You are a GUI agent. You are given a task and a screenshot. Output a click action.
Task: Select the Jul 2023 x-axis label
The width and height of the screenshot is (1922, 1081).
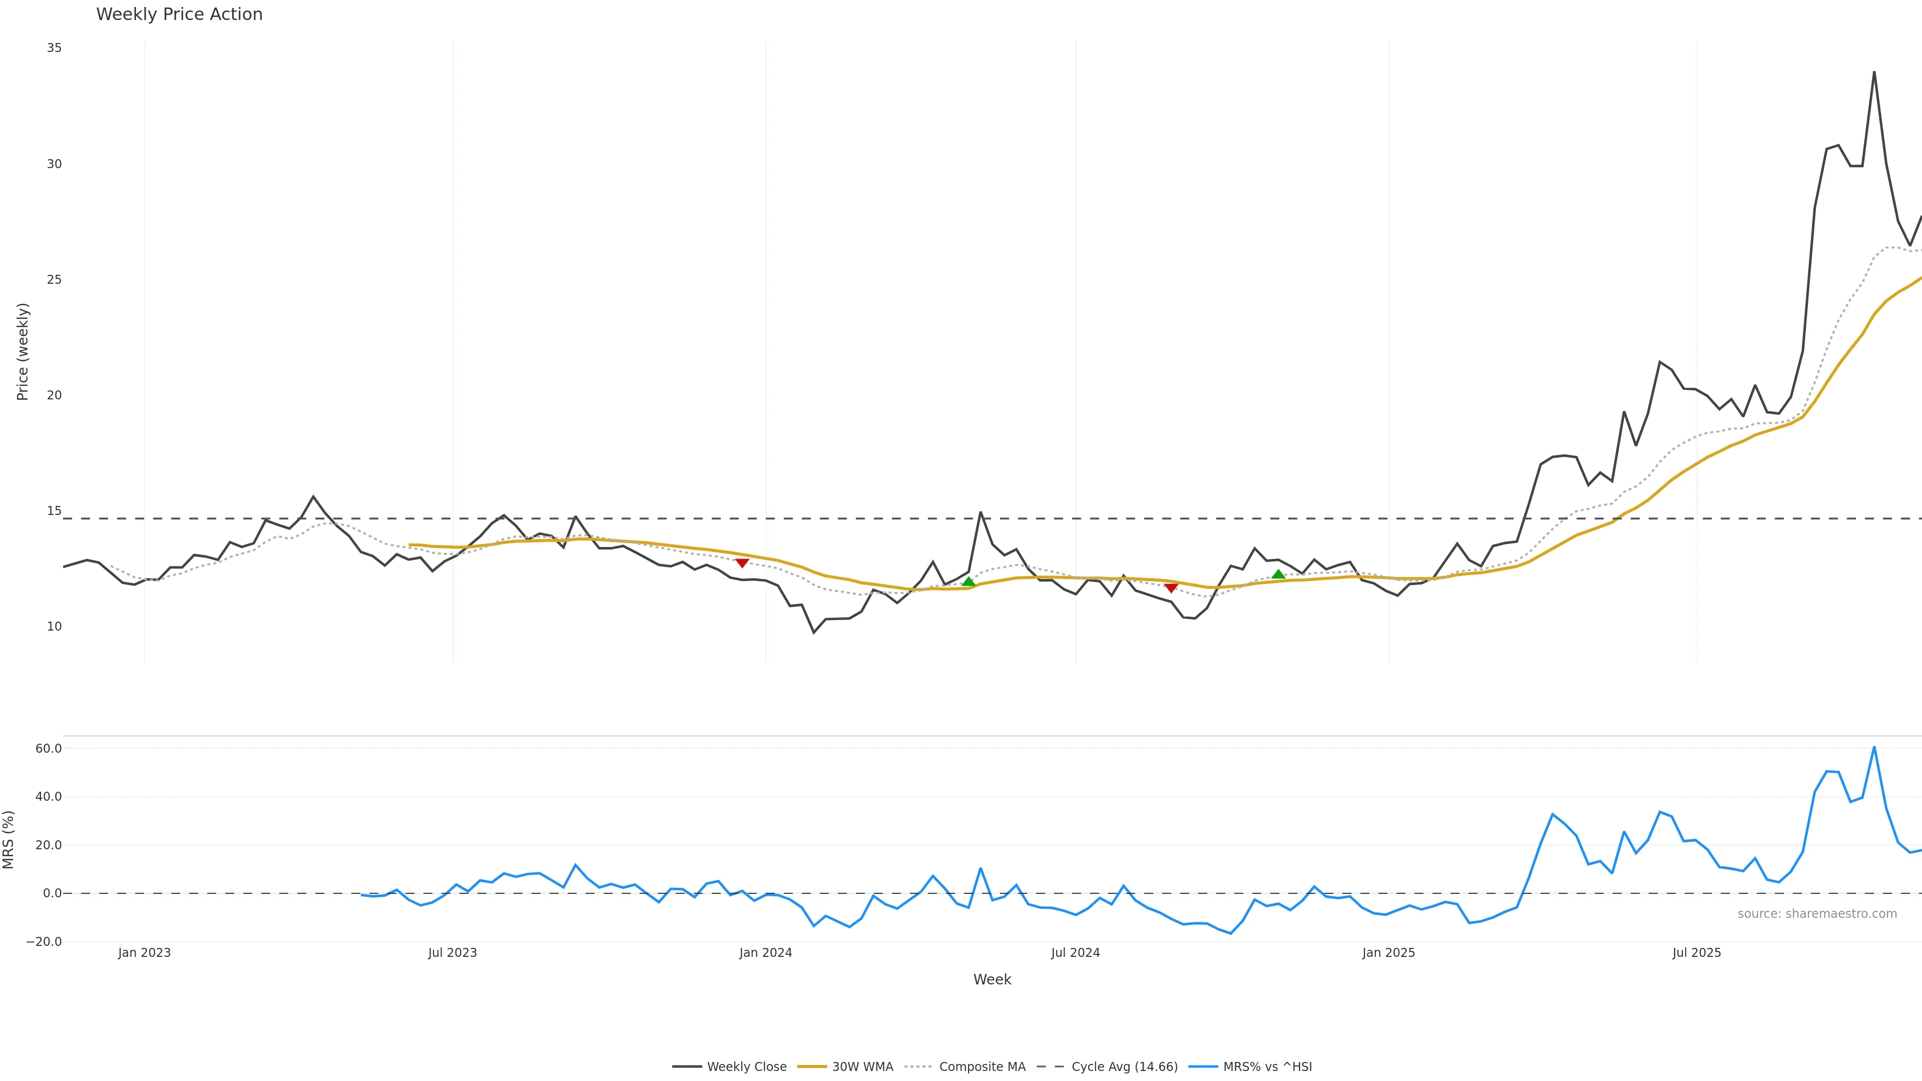pyautogui.click(x=452, y=953)
